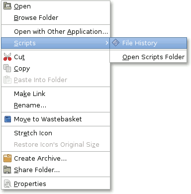
Task: Click the shared folder icon
Action: pos(7,170)
